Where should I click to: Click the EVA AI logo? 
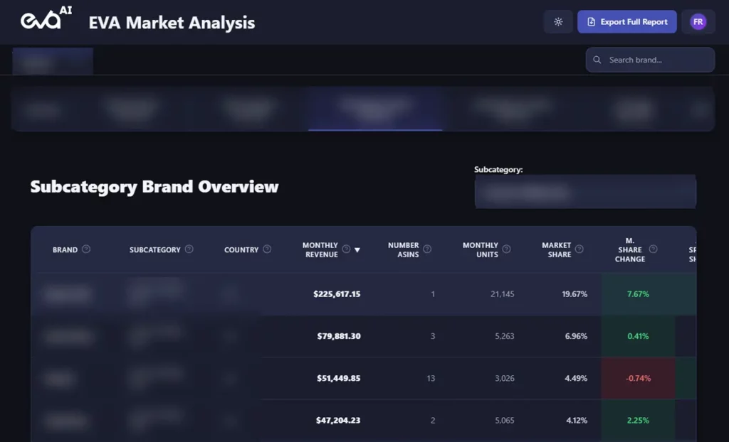46,21
